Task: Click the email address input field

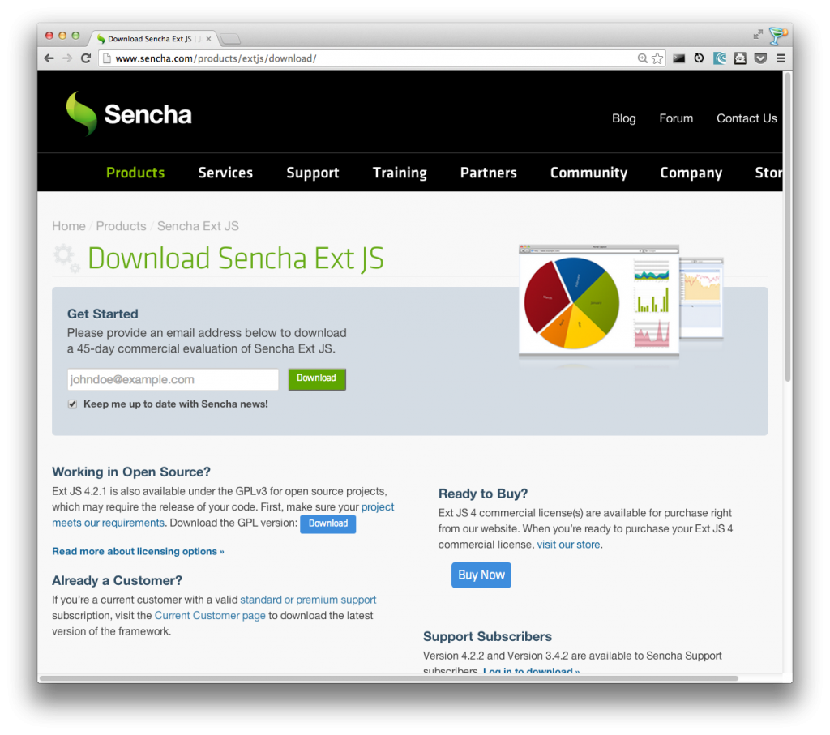Action: click(x=173, y=379)
